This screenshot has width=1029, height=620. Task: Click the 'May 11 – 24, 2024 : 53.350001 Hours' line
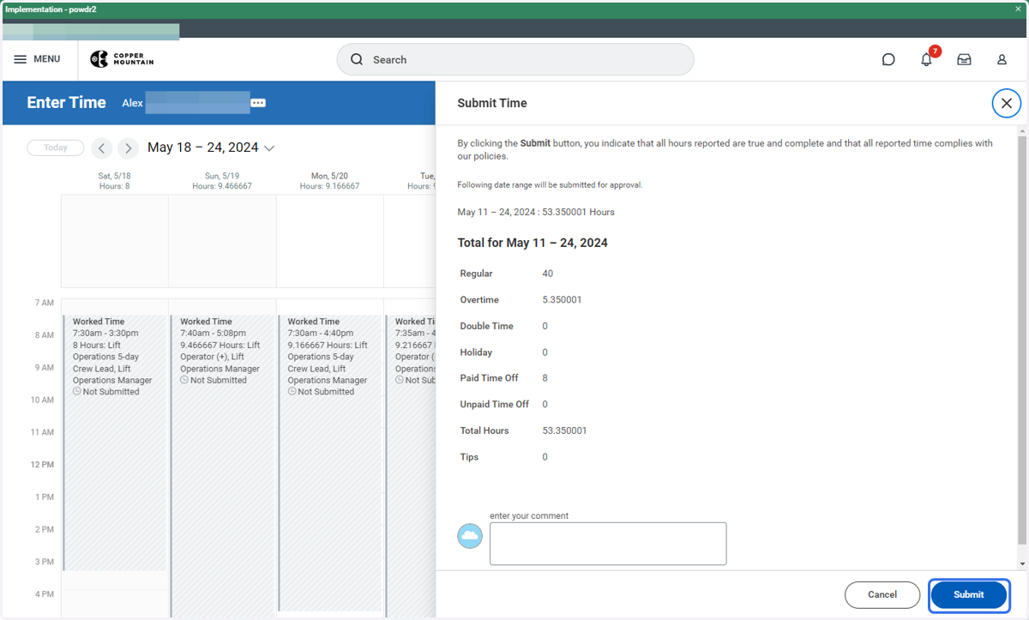coord(536,212)
